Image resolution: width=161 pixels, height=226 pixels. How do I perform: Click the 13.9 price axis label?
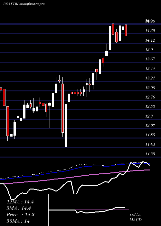pos(149,50)
